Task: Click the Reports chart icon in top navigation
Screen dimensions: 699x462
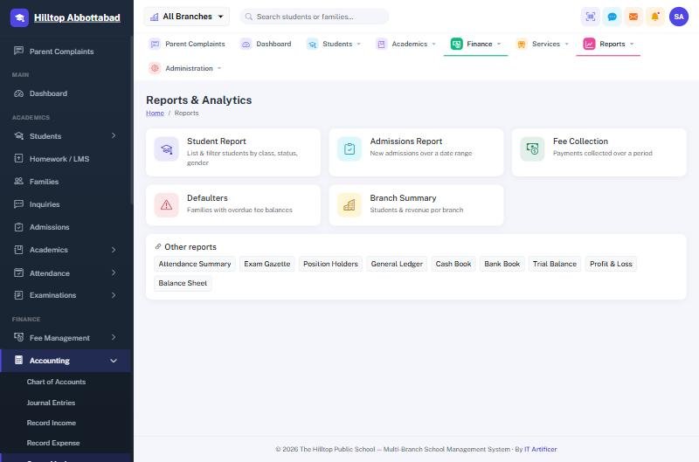Action: click(x=589, y=44)
